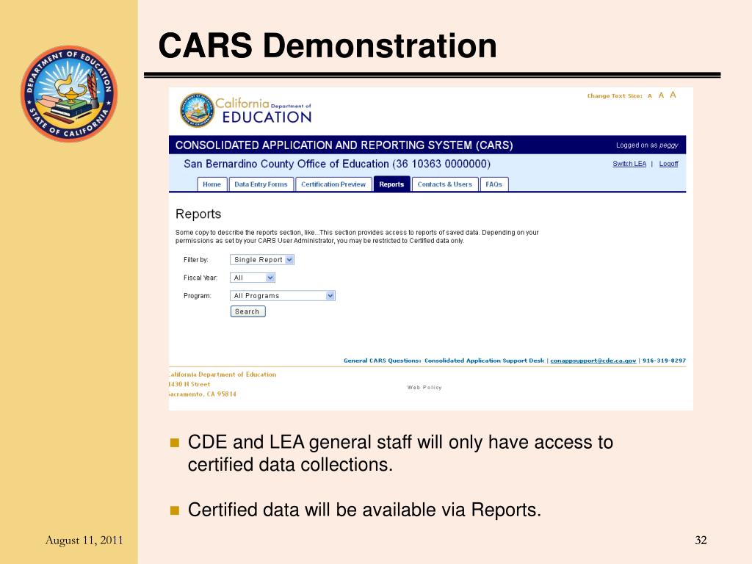Click the California Department of Education seal in the CARS header
The image size is (752, 564).
click(x=197, y=110)
